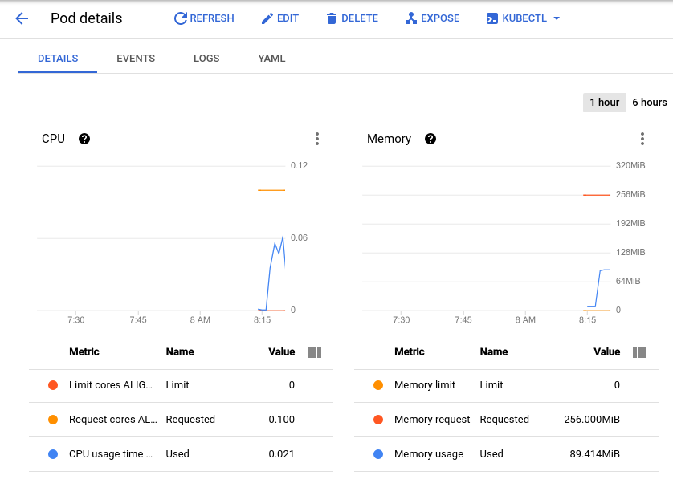Viewport: 673px width, 483px height.
Task: Click the orange Request cores color dot
Action: [x=53, y=420]
